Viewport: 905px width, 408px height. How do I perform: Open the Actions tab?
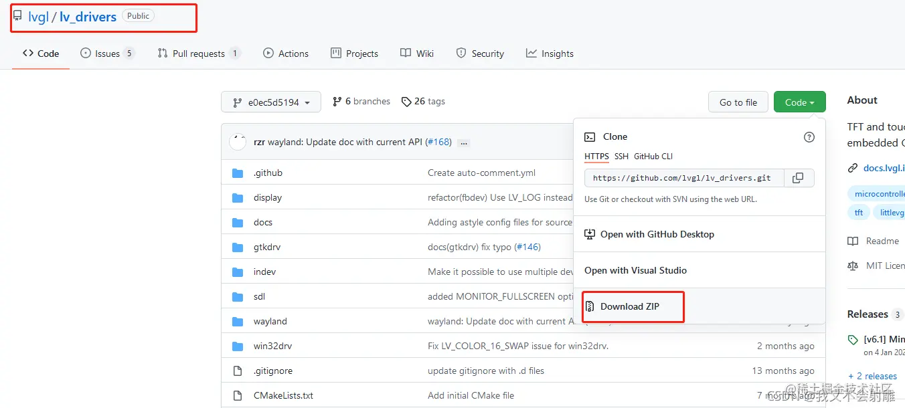coord(286,54)
